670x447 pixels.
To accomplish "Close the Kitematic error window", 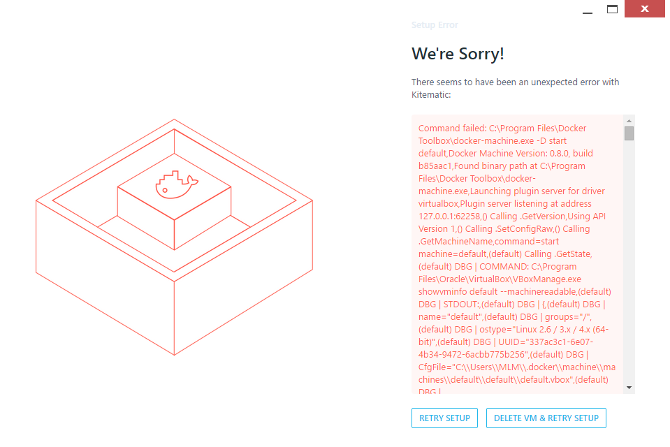I will (x=643, y=8).
